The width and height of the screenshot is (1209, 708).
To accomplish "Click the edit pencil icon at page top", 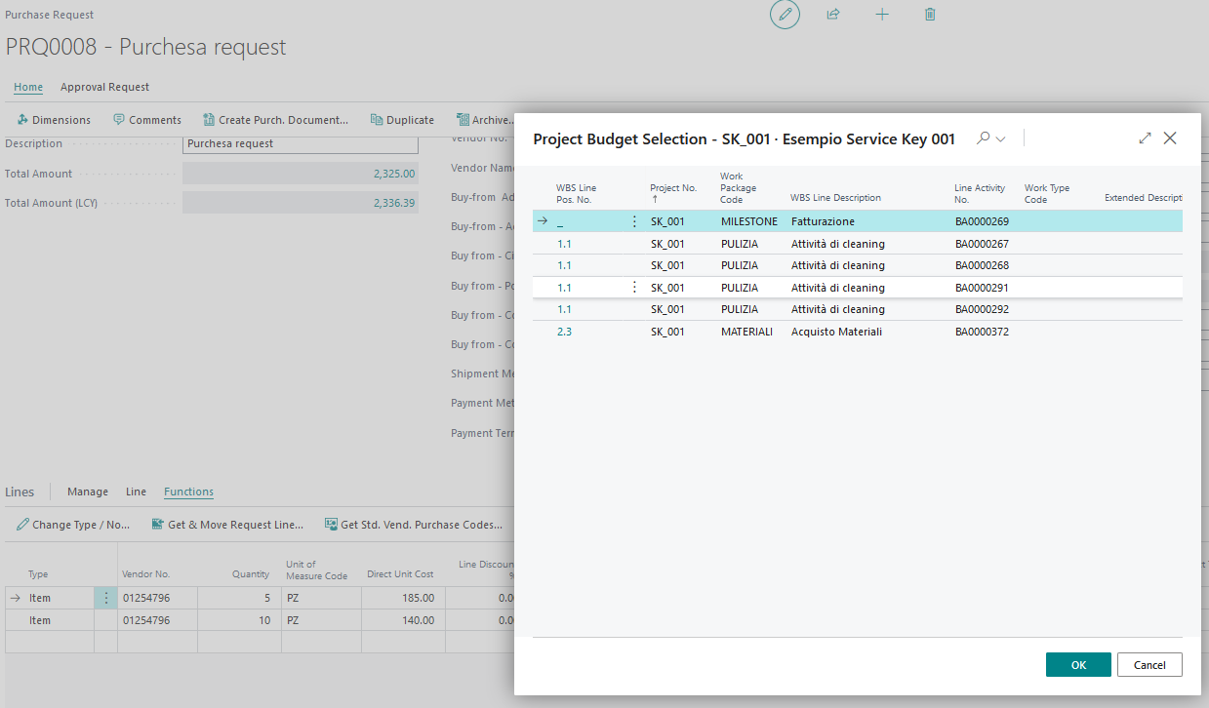I will coord(785,15).
